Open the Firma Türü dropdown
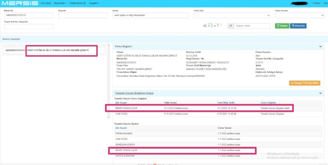 pos(232,15)
